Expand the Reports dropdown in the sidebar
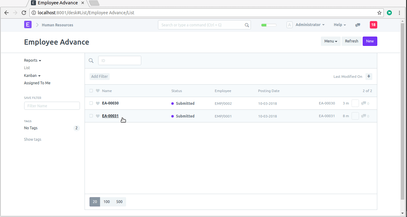The width and height of the screenshot is (407, 217). click(x=33, y=60)
